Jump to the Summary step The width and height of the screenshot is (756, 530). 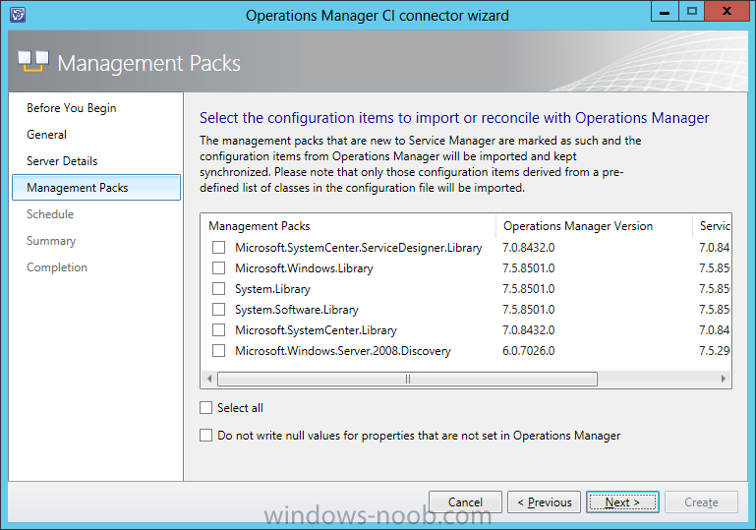click(x=51, y=241)
